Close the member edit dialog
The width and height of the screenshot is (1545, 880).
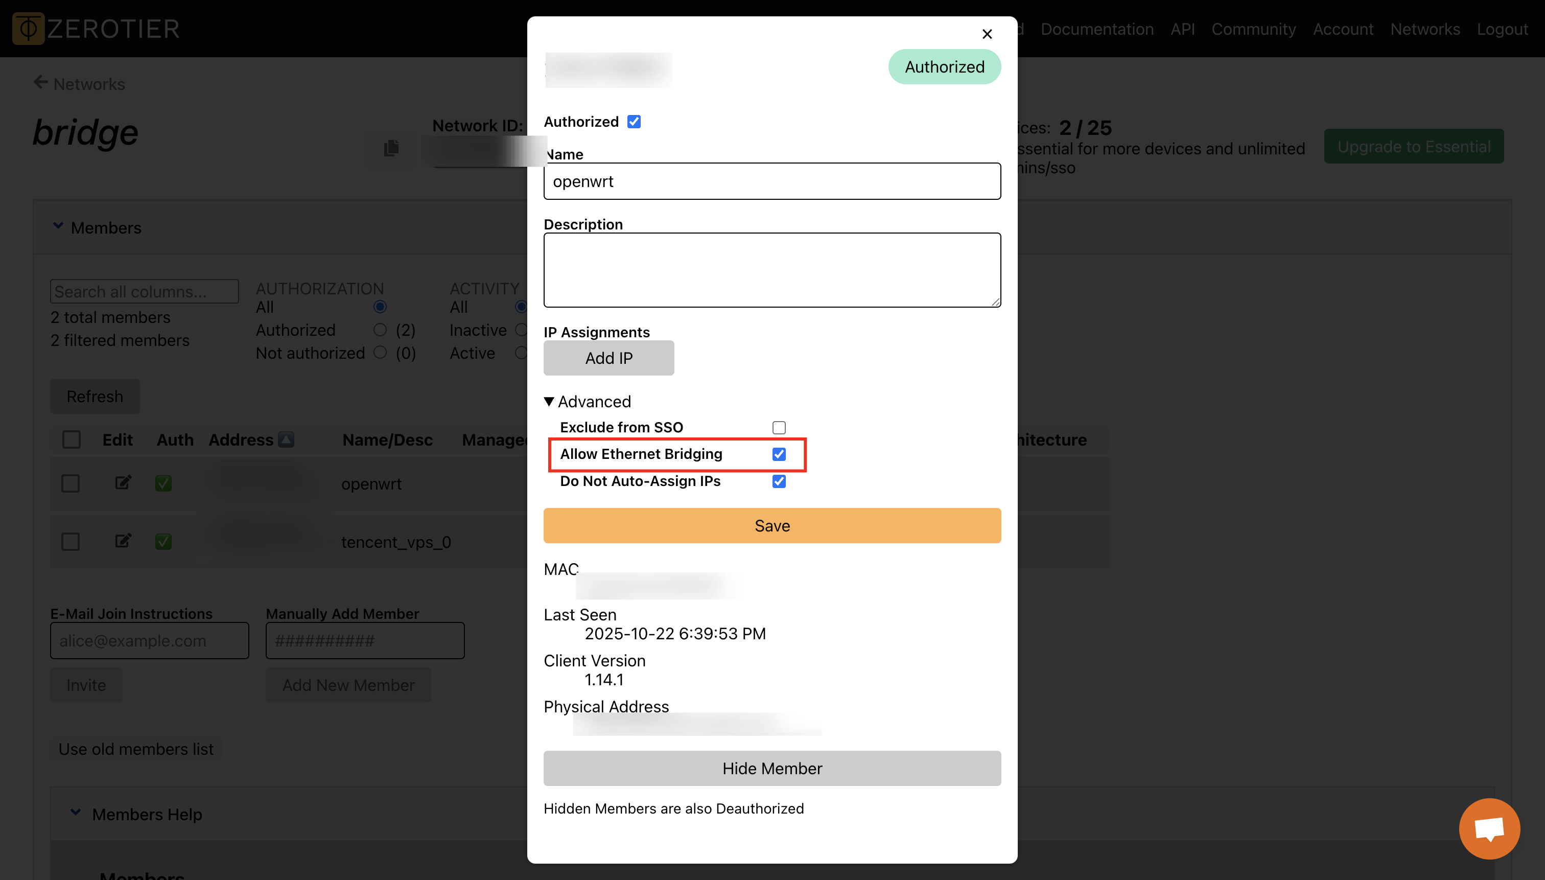987,34
